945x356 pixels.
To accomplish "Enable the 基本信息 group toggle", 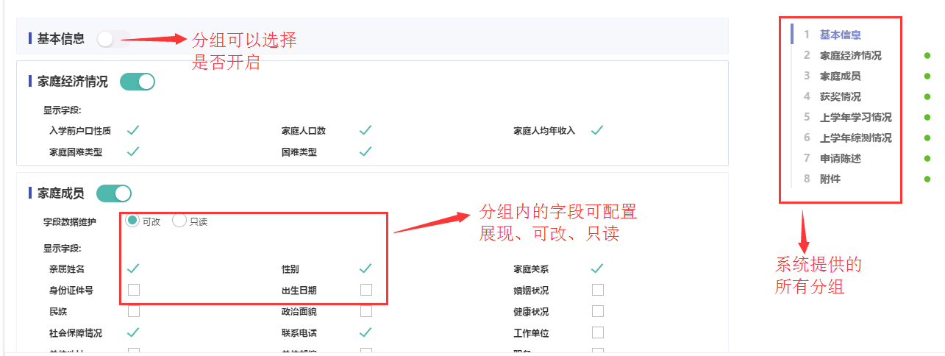I will pos(113,39).
